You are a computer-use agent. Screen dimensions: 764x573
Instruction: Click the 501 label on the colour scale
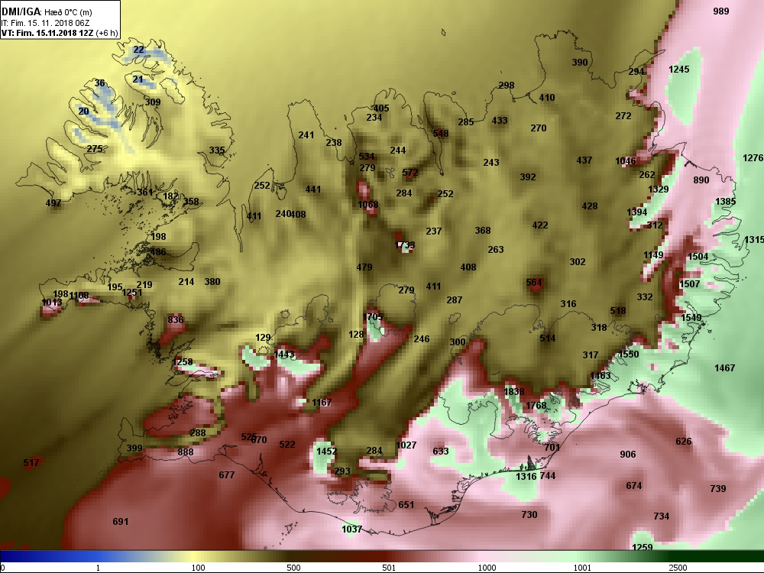point(390,568)
